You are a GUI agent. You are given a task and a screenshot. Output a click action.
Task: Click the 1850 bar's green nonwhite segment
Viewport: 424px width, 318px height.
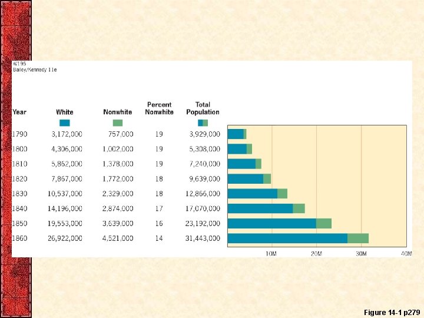coord(324,224)
